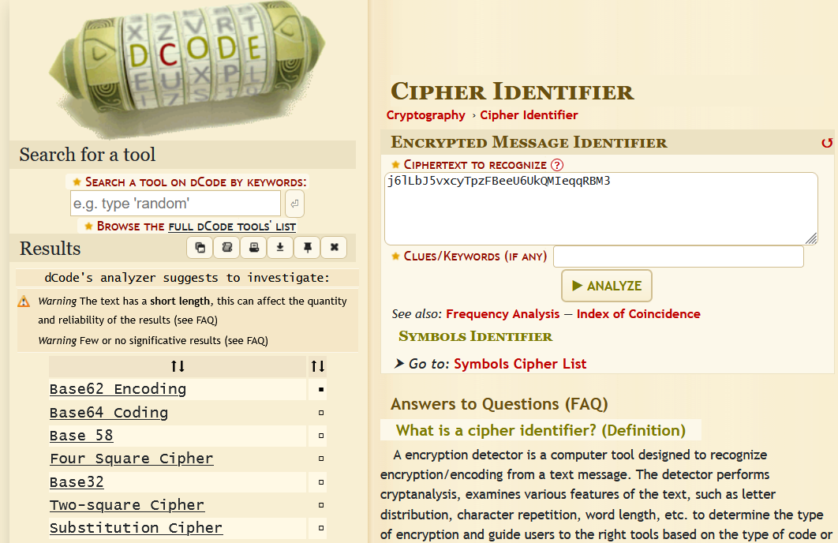This screenshot has height=543, width=838.
Task: Click the second results toolbar icon
Action: tap(226, 248)
